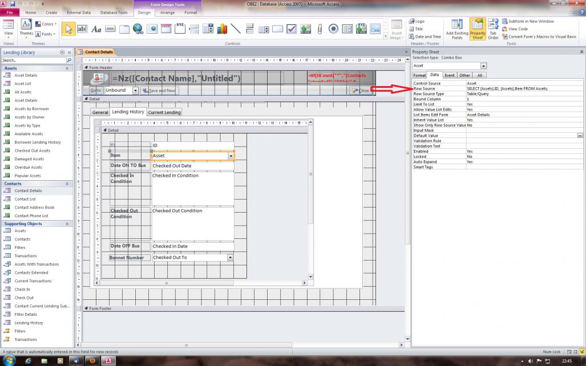Switch Property Sheet to Event tab
The width and height of the screenshot is (586, 366).
pos(449,75)
